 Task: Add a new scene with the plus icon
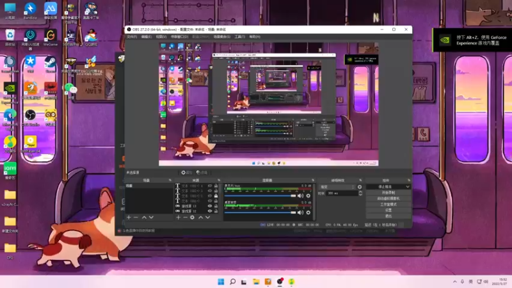(x=129, y=217)
